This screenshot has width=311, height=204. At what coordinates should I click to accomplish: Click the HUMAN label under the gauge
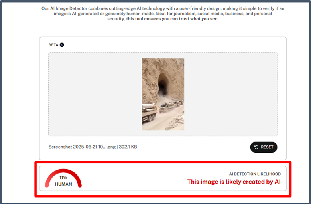tap(63, 184)
